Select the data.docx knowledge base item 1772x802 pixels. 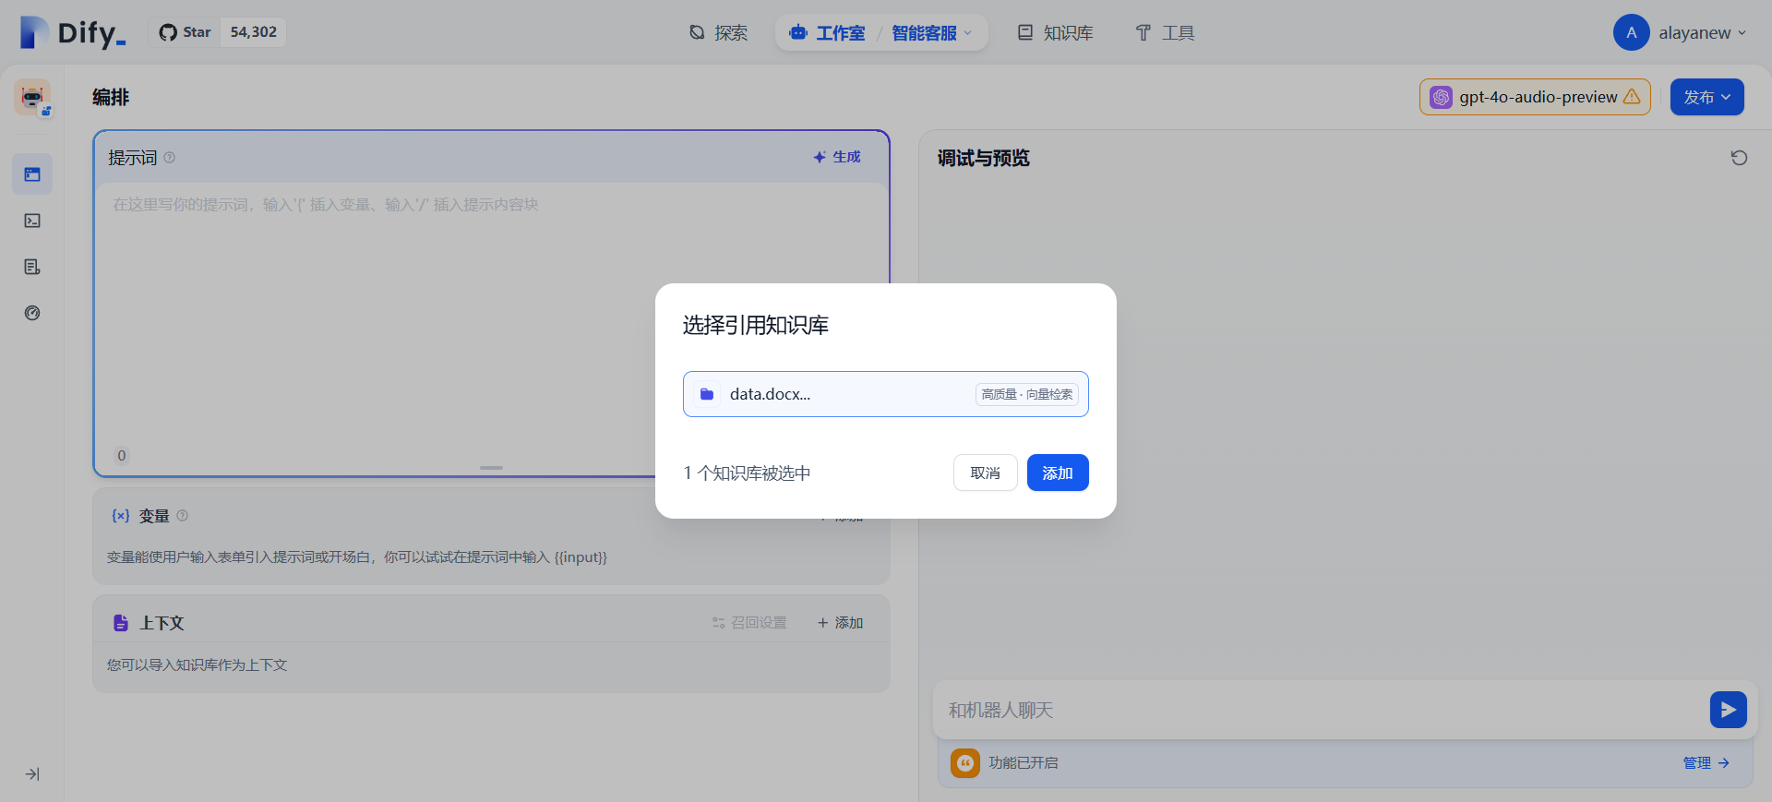point(885,394)
